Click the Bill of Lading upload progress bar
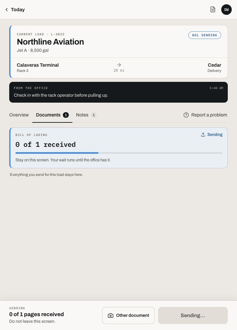Viewport: 237px width, 330px height. click(119, 153)
